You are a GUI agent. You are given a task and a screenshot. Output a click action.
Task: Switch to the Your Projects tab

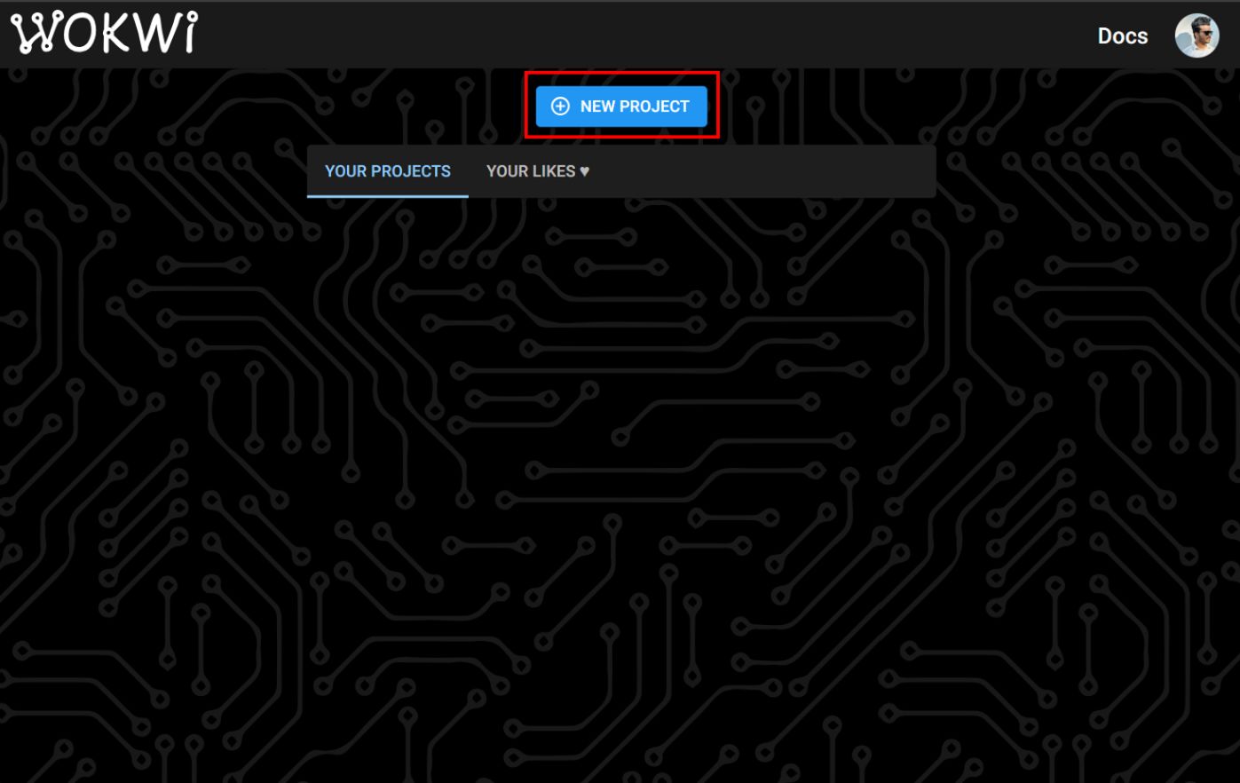pos(388,171)
